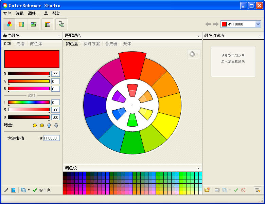Go back with the history left arrow

208,24
